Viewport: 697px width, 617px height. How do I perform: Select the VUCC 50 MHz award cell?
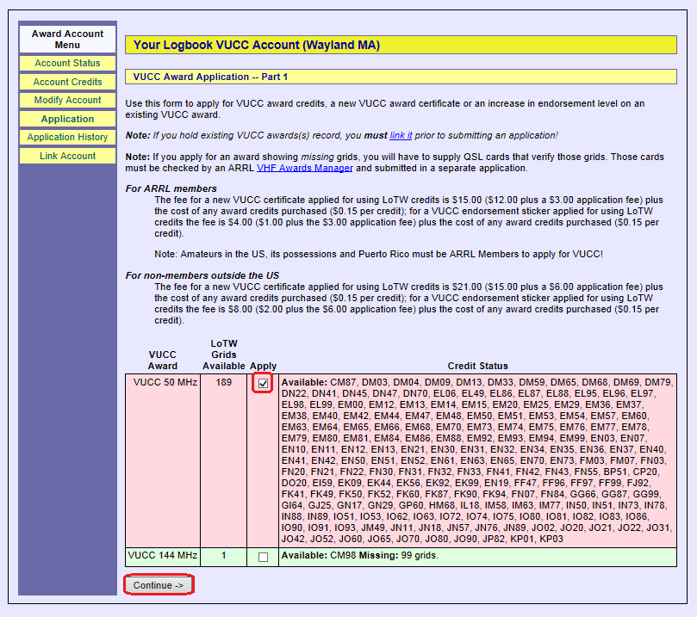point(163,382)
